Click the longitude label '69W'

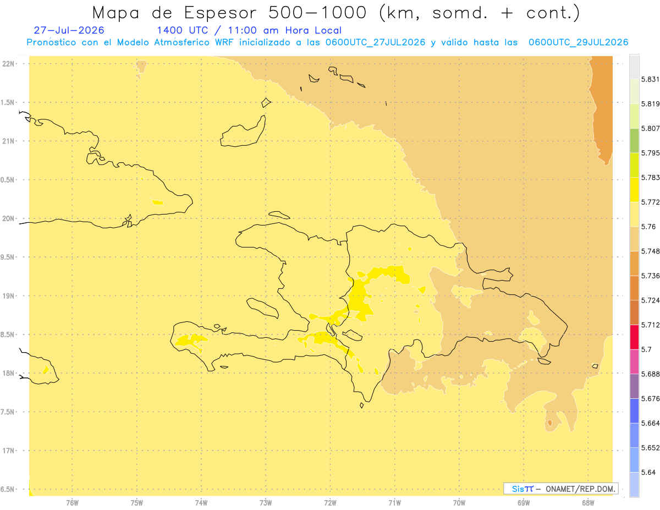(524, 503)
